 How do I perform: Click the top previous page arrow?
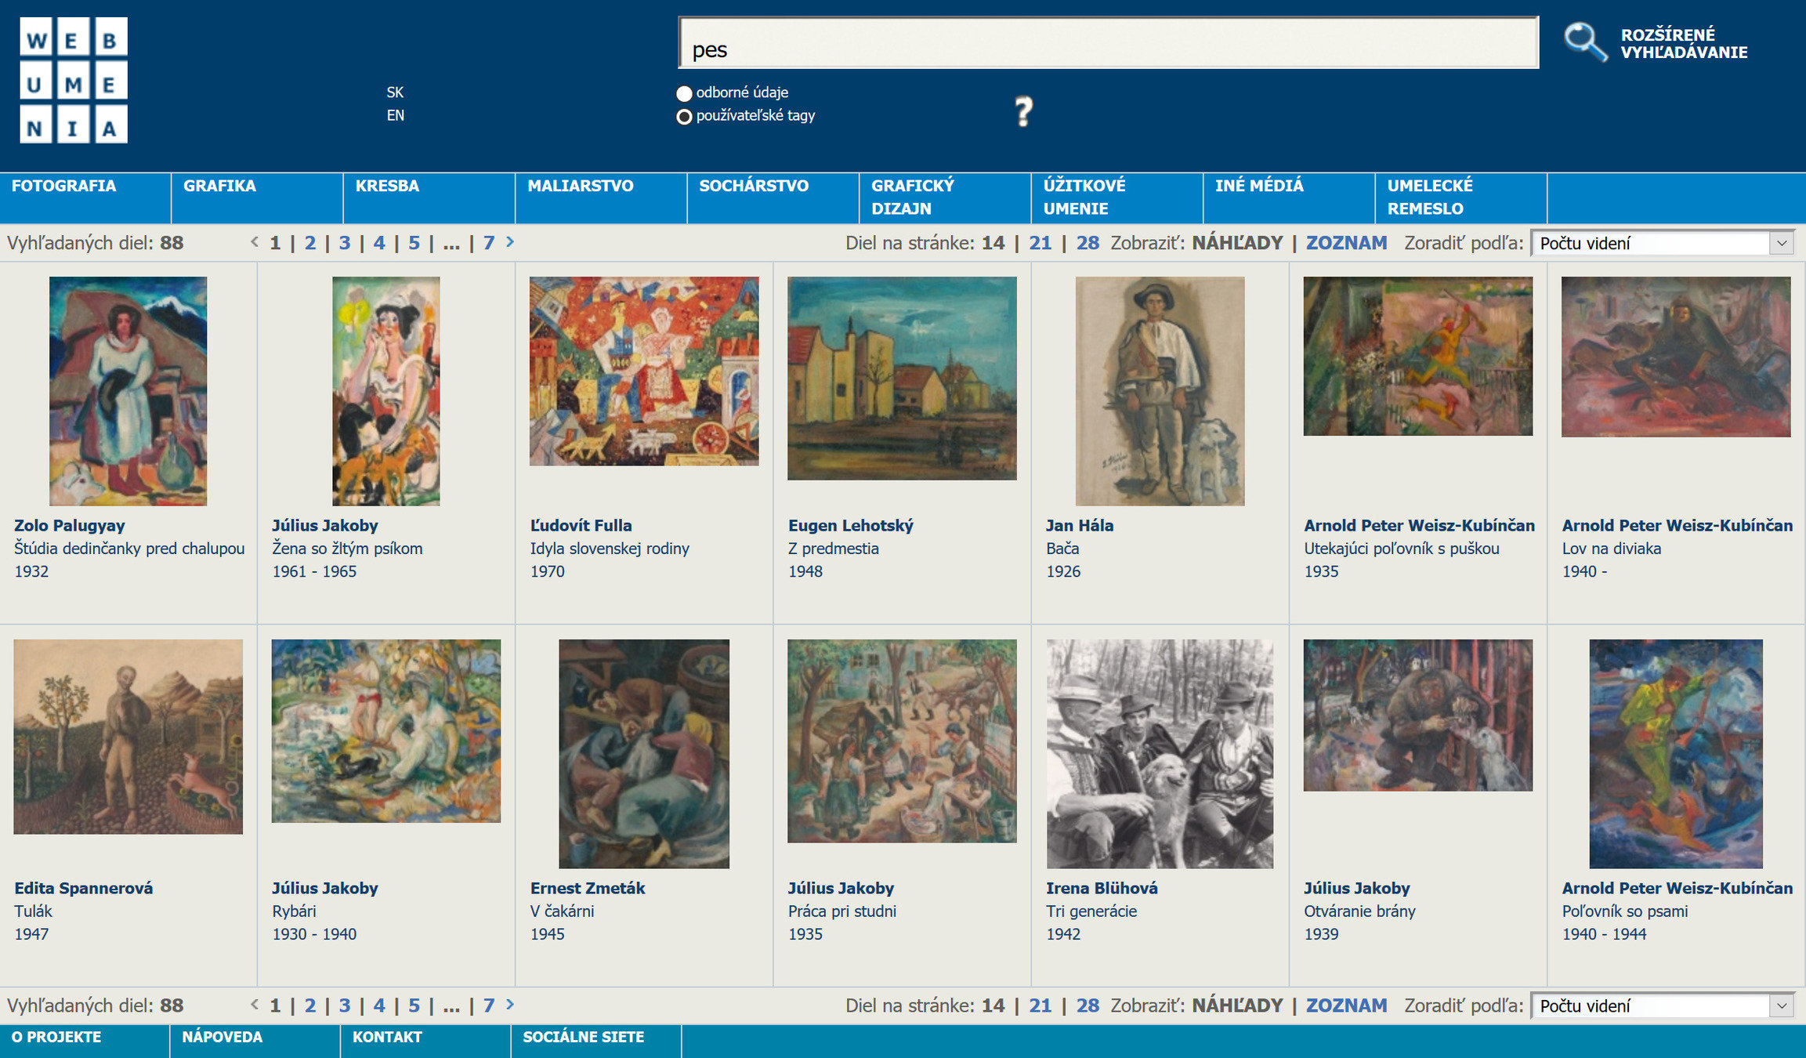click(x=255, y=241)
